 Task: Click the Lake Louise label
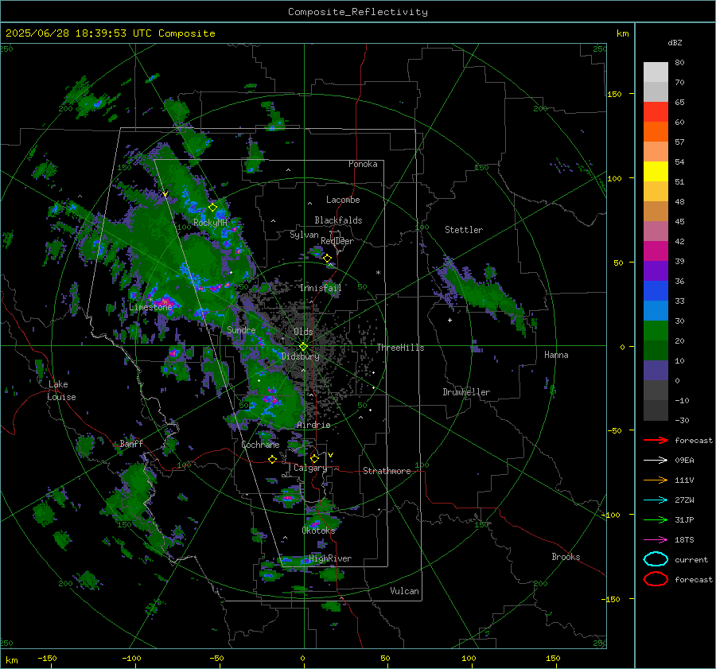tap(60, 391)
